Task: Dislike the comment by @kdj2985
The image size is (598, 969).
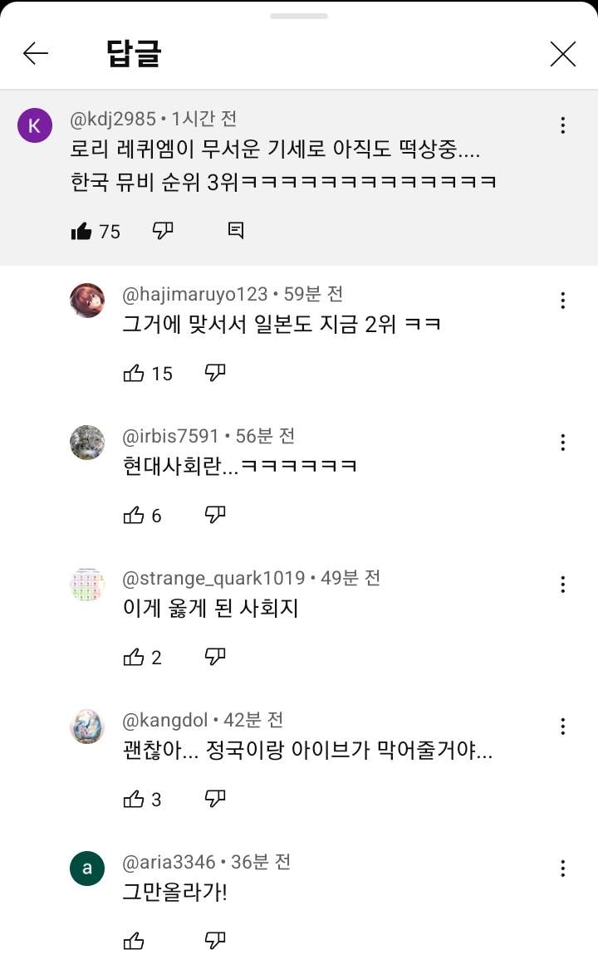Action: (163, 231)
